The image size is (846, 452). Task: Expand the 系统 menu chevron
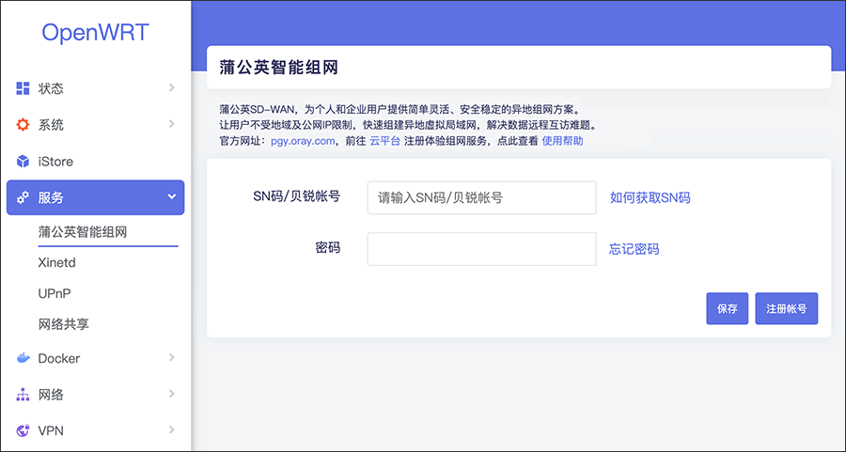pyautogui.click(x=172, y=124)
